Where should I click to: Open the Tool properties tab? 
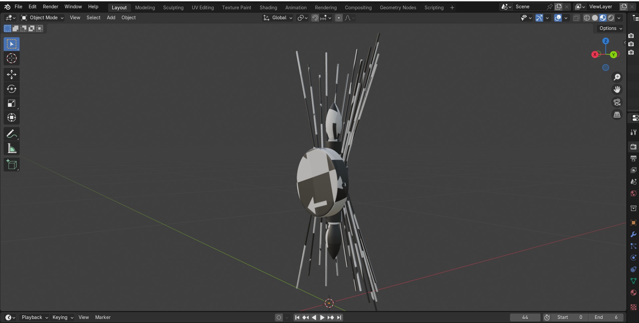(633, 132)
